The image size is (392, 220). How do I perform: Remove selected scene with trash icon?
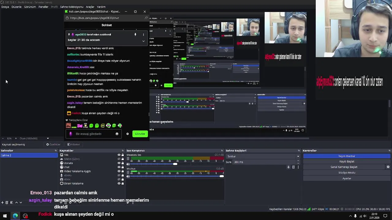7,202
